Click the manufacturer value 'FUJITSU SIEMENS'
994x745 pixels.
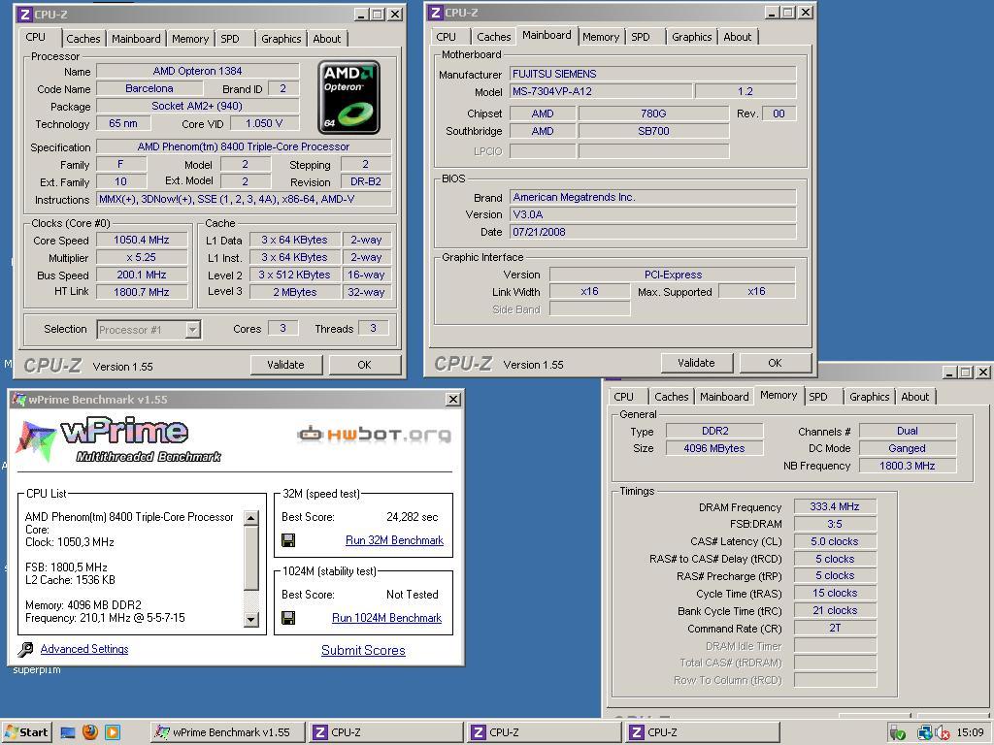(x=653, y=74)
